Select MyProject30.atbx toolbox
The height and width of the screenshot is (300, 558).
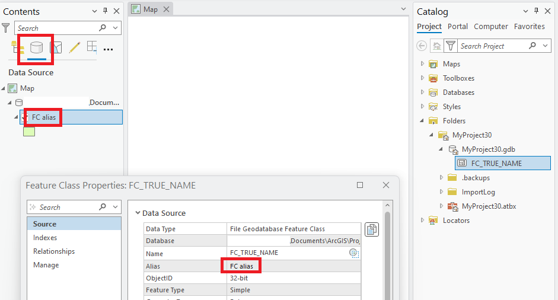(x=489, y=206)
